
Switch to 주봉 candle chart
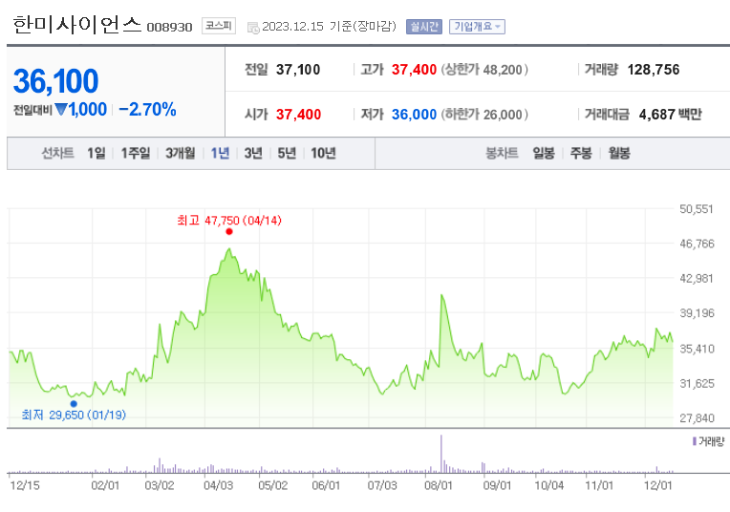581,153
